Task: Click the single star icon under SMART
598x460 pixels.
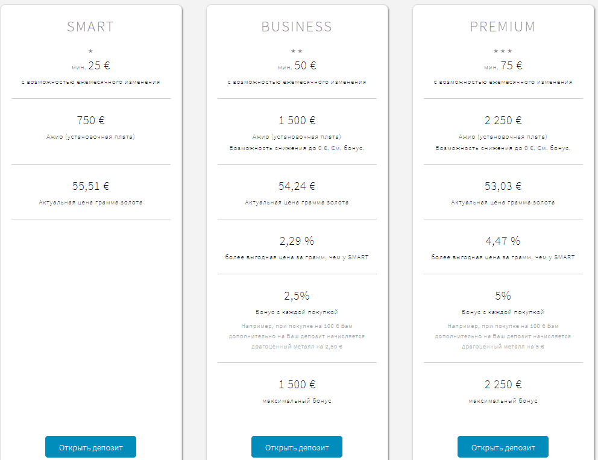Action: pos(90,51)
